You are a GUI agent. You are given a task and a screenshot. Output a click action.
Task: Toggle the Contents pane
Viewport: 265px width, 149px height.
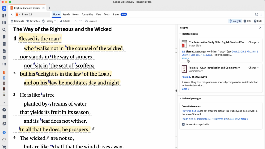pos(17,21)
